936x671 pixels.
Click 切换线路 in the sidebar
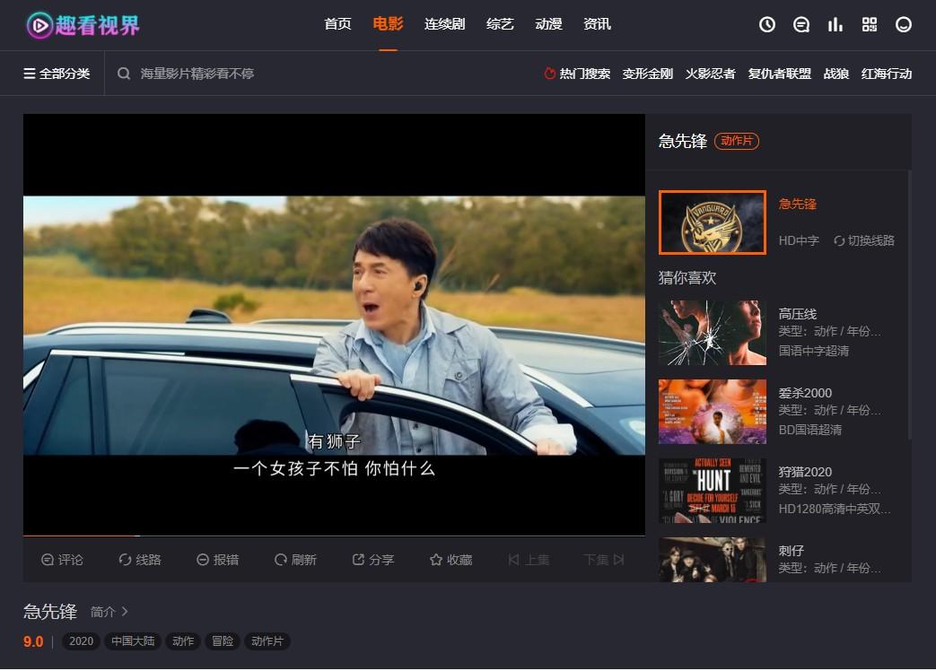pyautogui.click(x=864, y=240)
